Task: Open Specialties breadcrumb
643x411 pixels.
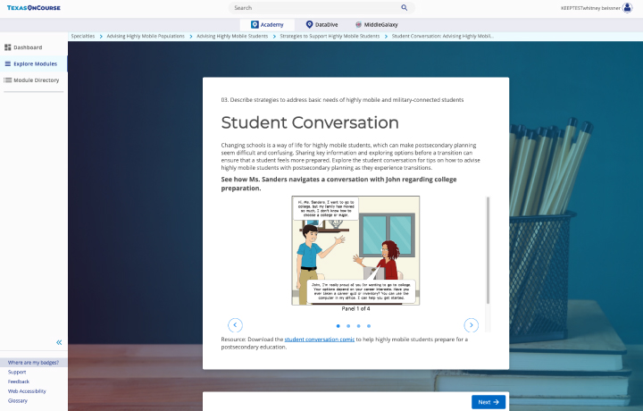Action: [x=83, y=36]
